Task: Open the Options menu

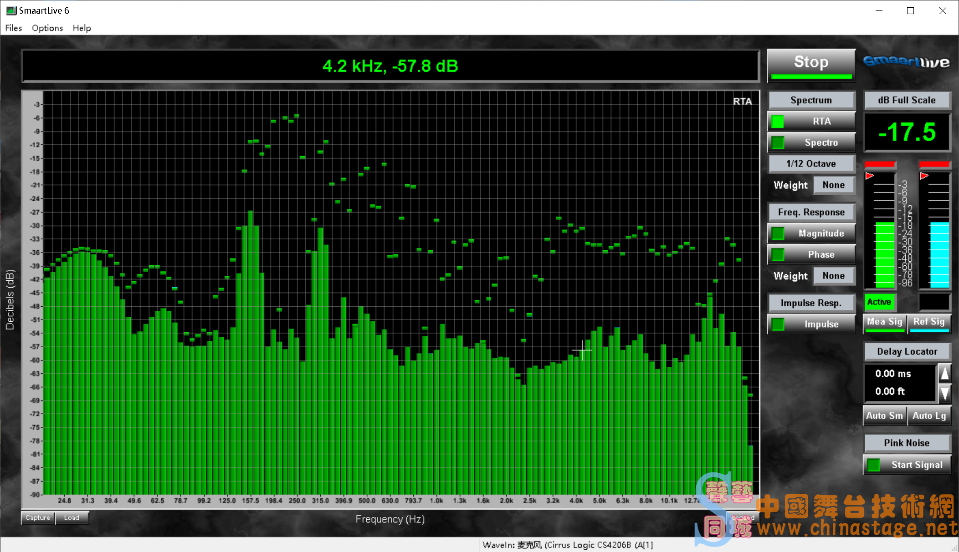Action: pyautogui.click(x=47, y=28)
